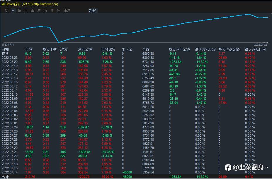Select the 2022.08.23 date row
The width and height of the screenshot is (272, 179).
pos(10,58)
